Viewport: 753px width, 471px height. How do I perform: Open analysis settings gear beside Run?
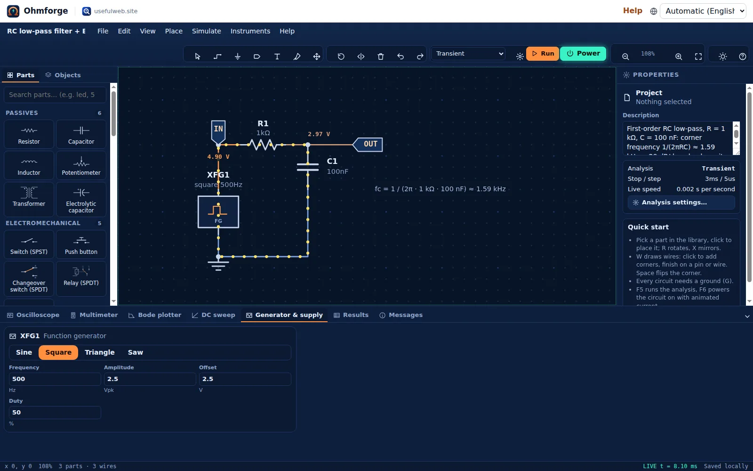click(x=520, y=57)
